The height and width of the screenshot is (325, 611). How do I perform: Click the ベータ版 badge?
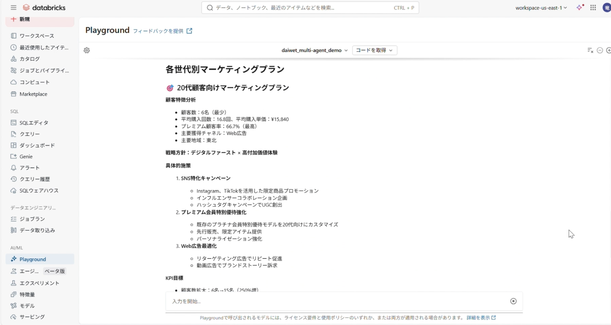click(55, 271)
